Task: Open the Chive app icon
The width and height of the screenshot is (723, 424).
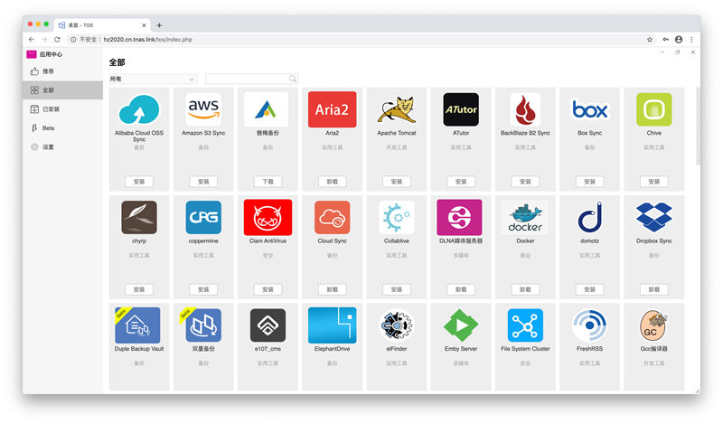Action: click(653, 109)
